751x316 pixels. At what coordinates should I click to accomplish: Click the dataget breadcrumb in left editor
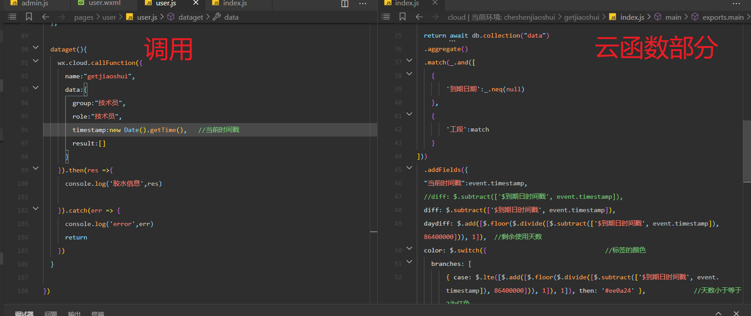point(190,17)
